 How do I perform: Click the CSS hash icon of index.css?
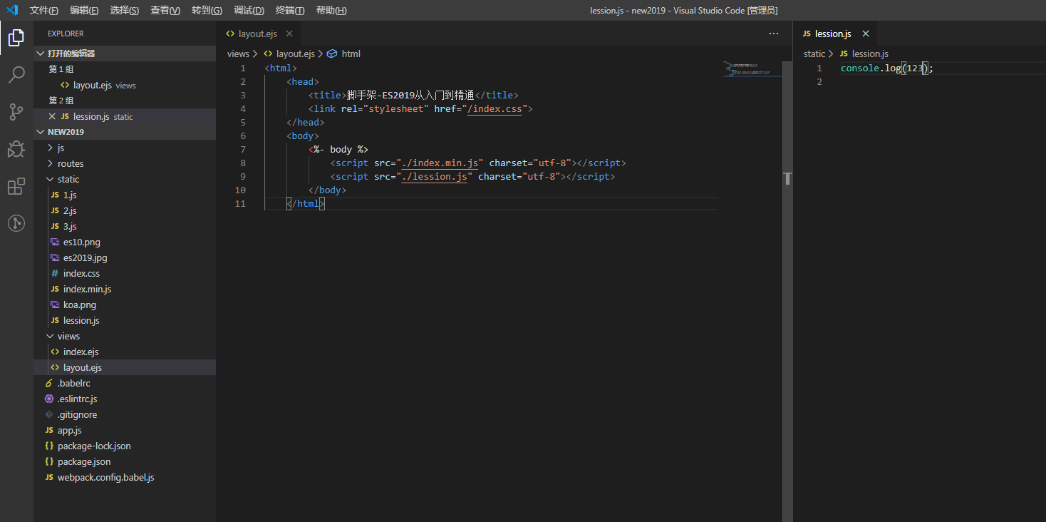[x=56, y=273]
